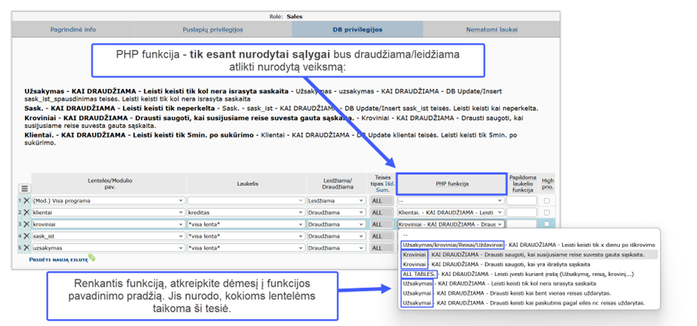Image resolution: width=697 pixels, height=326 pixels.
Task: Delete the uzsakymas row via X icon
Action: (x=26, y=247)
